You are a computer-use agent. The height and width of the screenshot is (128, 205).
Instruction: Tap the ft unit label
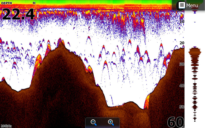point(34,3)
